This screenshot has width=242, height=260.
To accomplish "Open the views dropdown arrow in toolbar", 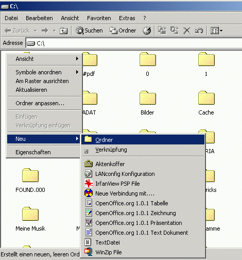I will coord(221,31).
